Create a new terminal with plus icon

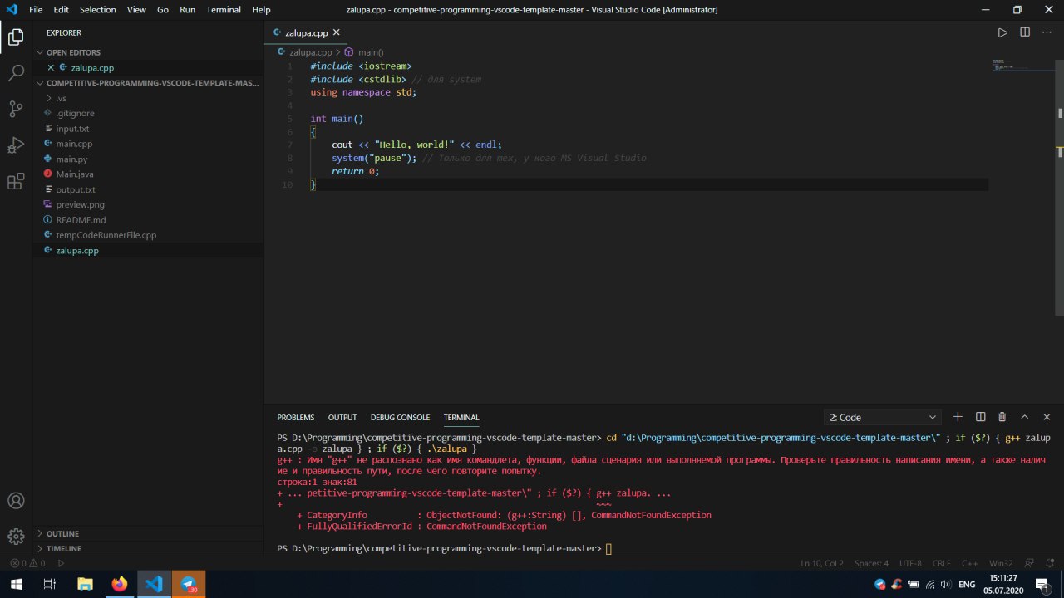pos(958,417)
